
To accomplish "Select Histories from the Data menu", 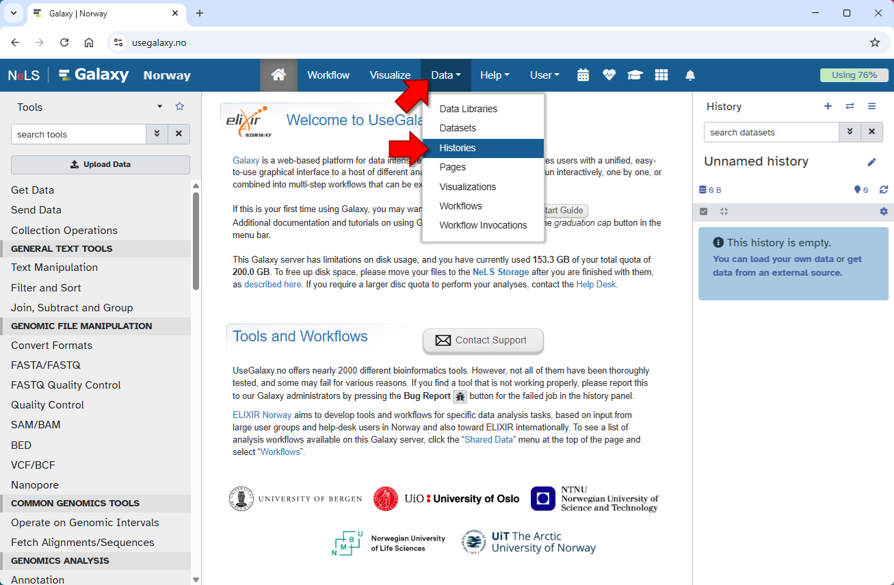I will tap(458, 148).
